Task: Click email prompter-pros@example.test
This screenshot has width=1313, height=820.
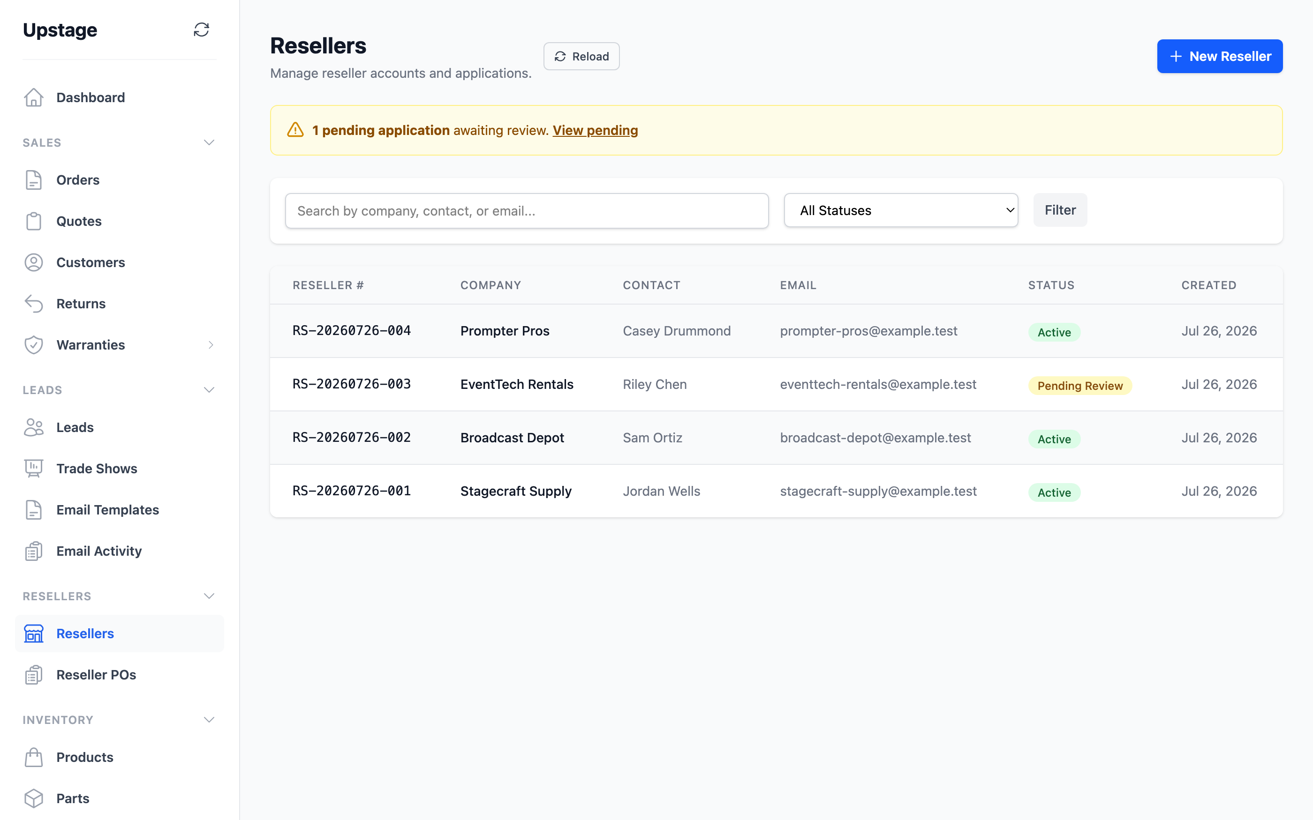Action: click(868, 331)
